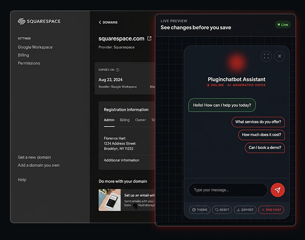Go back using the Domains chevron

click(100, 22)
